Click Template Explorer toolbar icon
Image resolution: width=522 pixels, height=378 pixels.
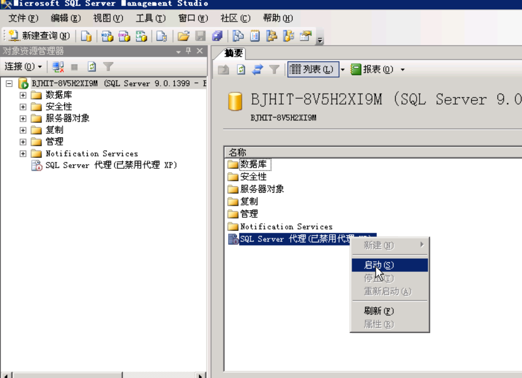[x=289, y=36]
